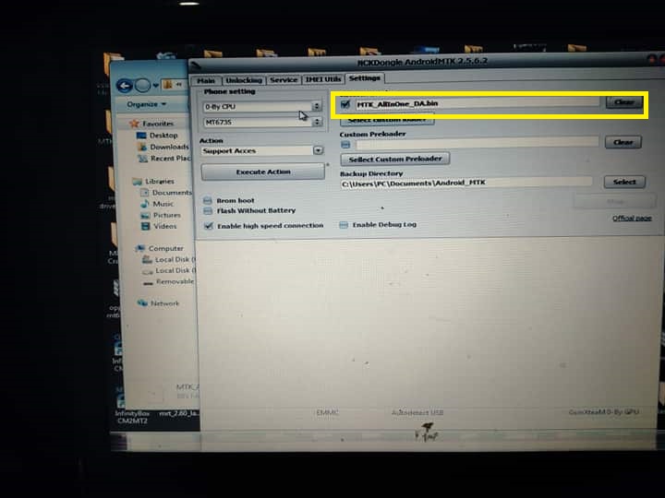The width and height of the screenshot is (665, 498).
Task: Toggle the Custom Preloader checkbox
Action: 345,145
